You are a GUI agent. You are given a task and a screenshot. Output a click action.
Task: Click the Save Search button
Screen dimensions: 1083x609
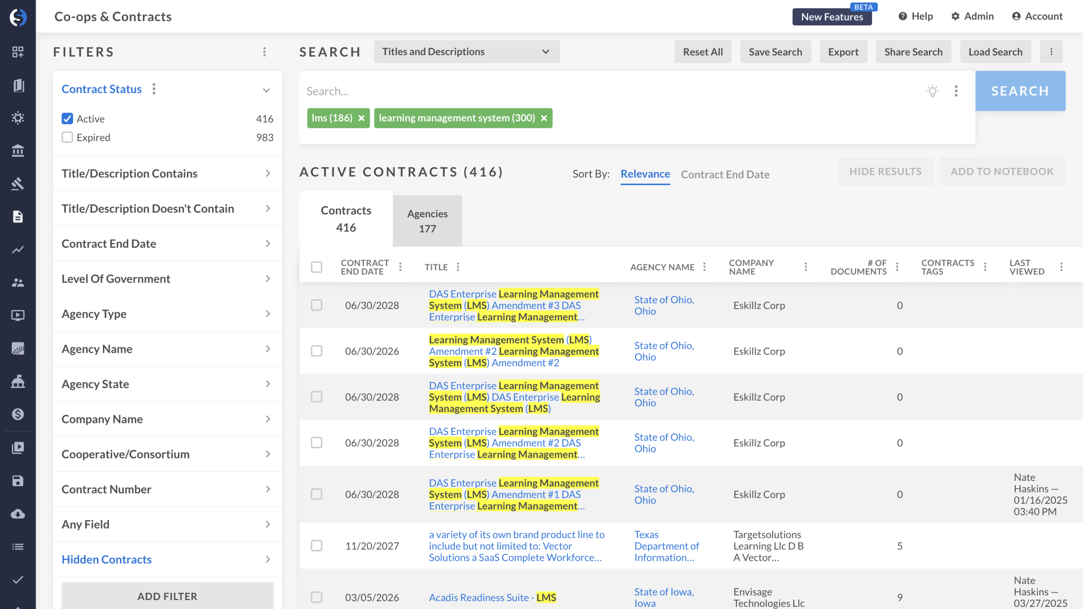pos(775,52)
